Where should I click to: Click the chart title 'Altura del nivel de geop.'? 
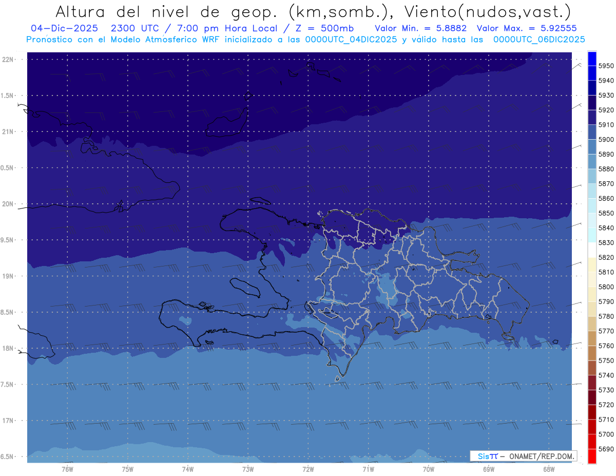tap(166, 12)
